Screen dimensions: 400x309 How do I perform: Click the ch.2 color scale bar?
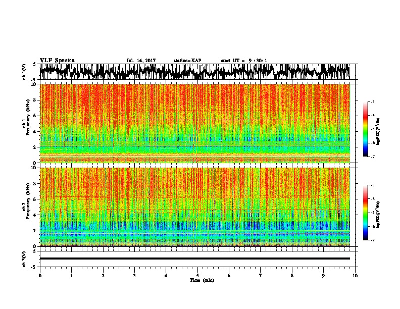(x=365, y=213)
